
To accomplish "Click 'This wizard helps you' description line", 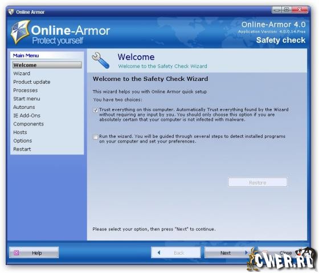I will tap(149, 92).
